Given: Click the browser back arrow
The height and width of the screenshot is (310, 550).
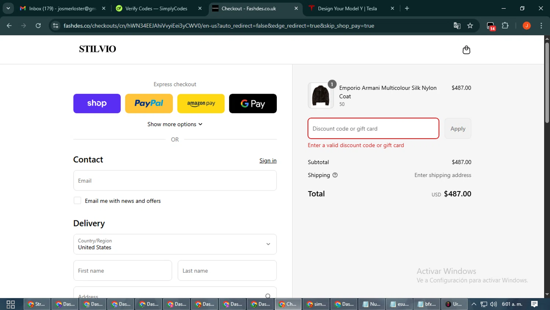Looking at the screenshot, I should [9, 26].
